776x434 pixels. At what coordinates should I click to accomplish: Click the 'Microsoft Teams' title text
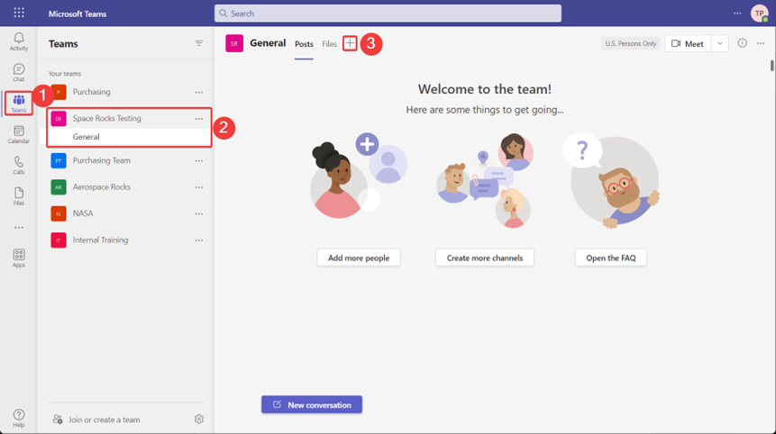78,14
